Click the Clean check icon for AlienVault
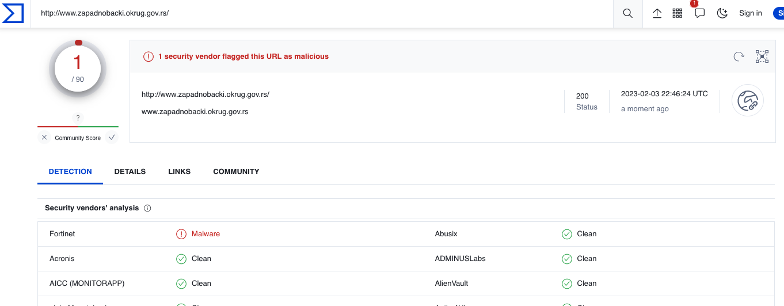 567,284
